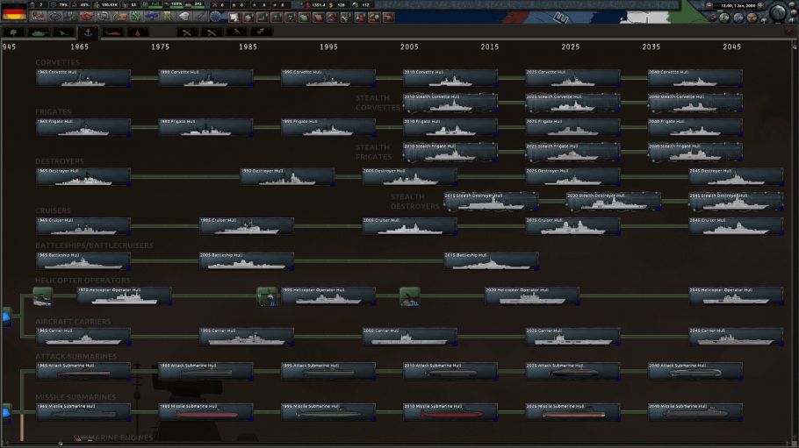Select the 1985 Carrier Hull technology

point(246,336)
